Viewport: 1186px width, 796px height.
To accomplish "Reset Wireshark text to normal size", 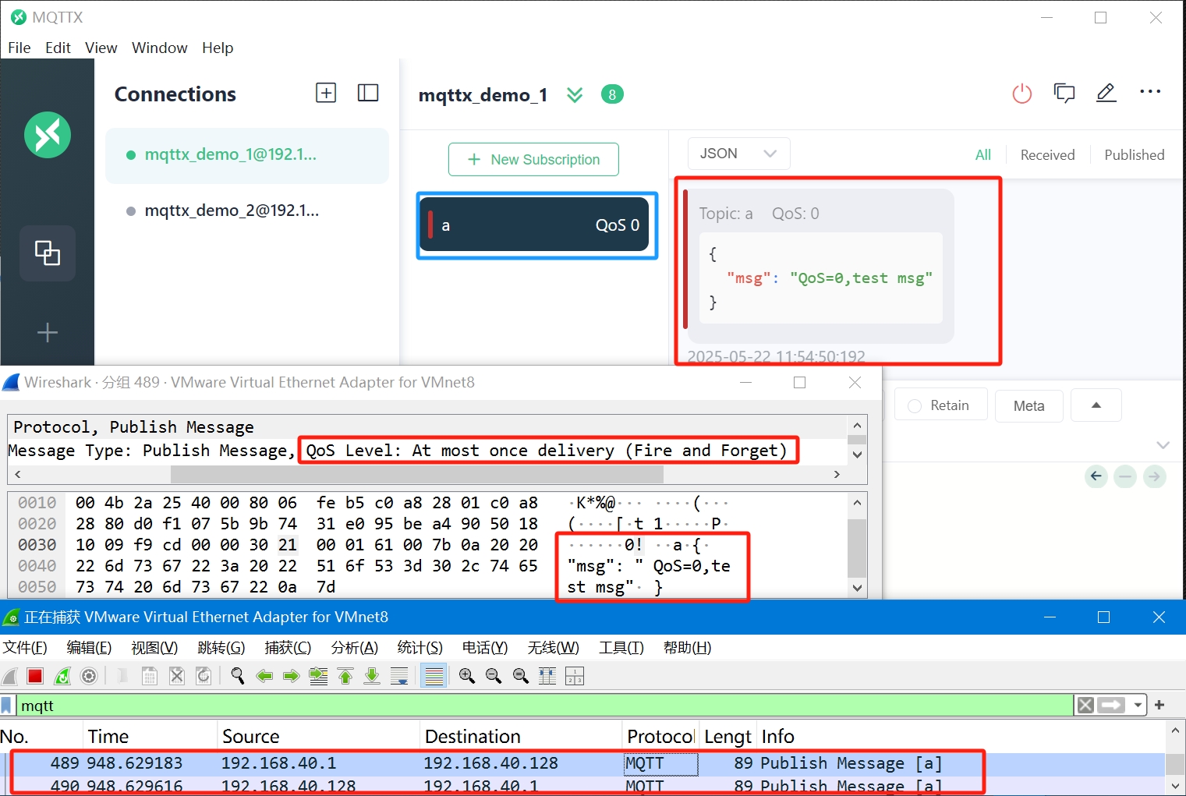I will click(521, 676).
